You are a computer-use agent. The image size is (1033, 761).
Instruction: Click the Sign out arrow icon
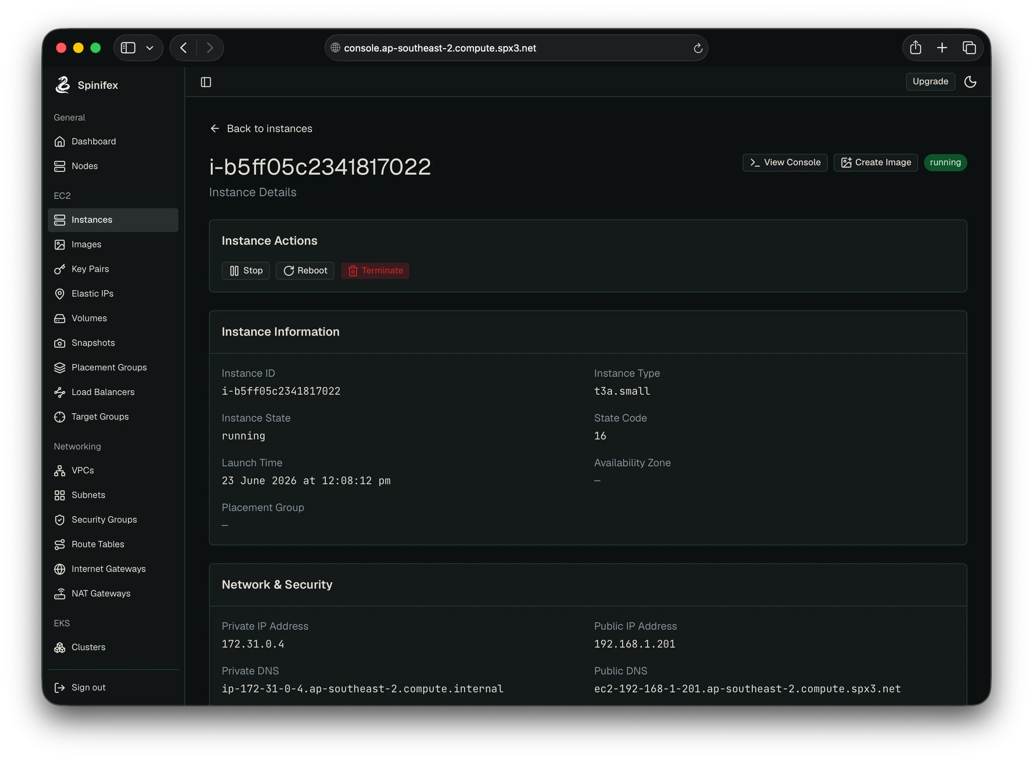coord(59,687)
